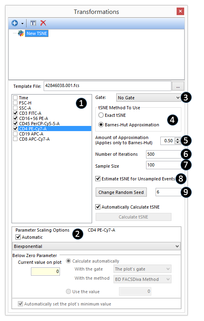Viewport: 204px width, 321px height.
Task: Select the Calculate automatically radio button
Action: pos(68,261)
